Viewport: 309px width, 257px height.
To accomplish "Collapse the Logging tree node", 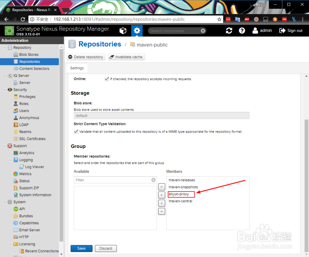I will pos(10,160).
